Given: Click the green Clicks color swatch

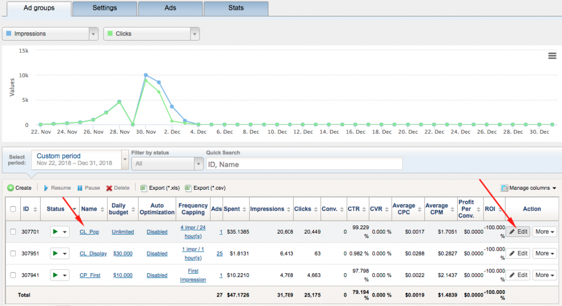Looking at the screenshot, I should 110,34.
